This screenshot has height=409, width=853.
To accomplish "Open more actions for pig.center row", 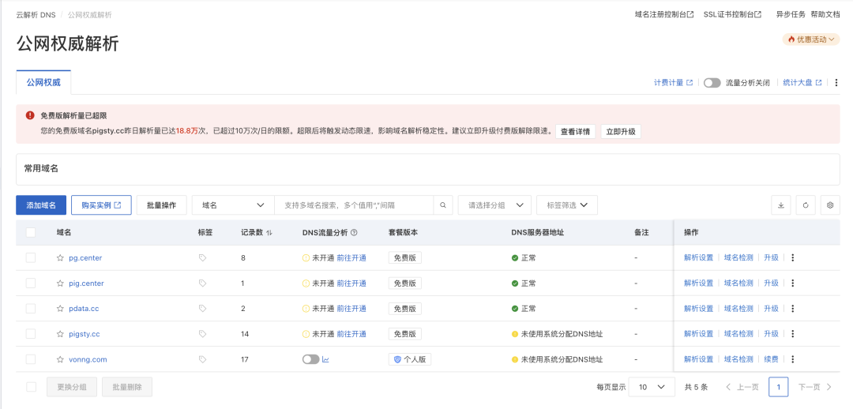I will coord(793,283).
